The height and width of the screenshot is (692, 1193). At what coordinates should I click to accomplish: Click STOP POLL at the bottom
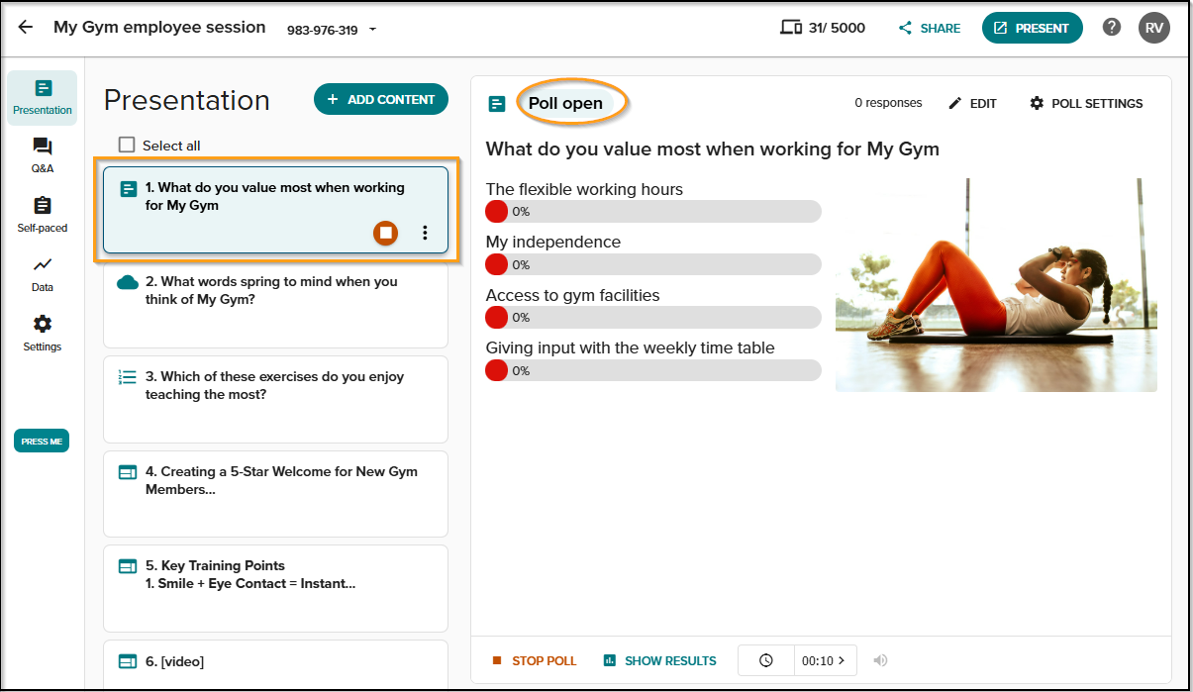(534, 660)
